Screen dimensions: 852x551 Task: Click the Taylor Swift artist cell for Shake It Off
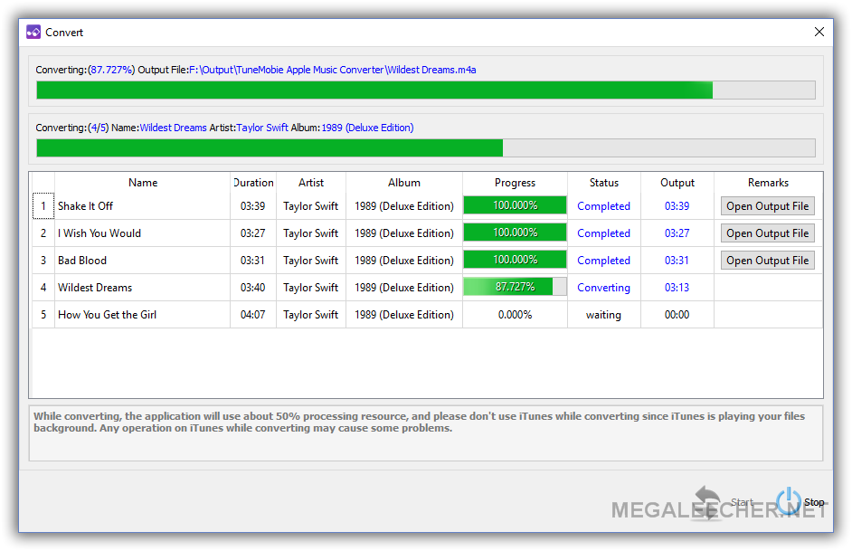coord(311,206)
